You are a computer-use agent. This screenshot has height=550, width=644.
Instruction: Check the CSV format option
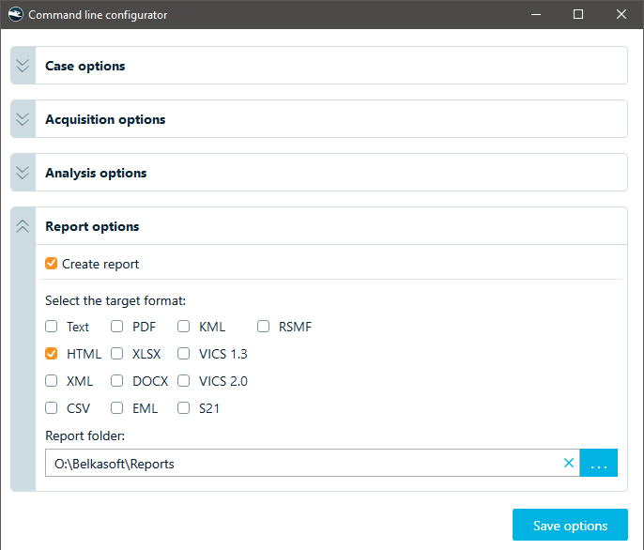(x=52, y=408)
